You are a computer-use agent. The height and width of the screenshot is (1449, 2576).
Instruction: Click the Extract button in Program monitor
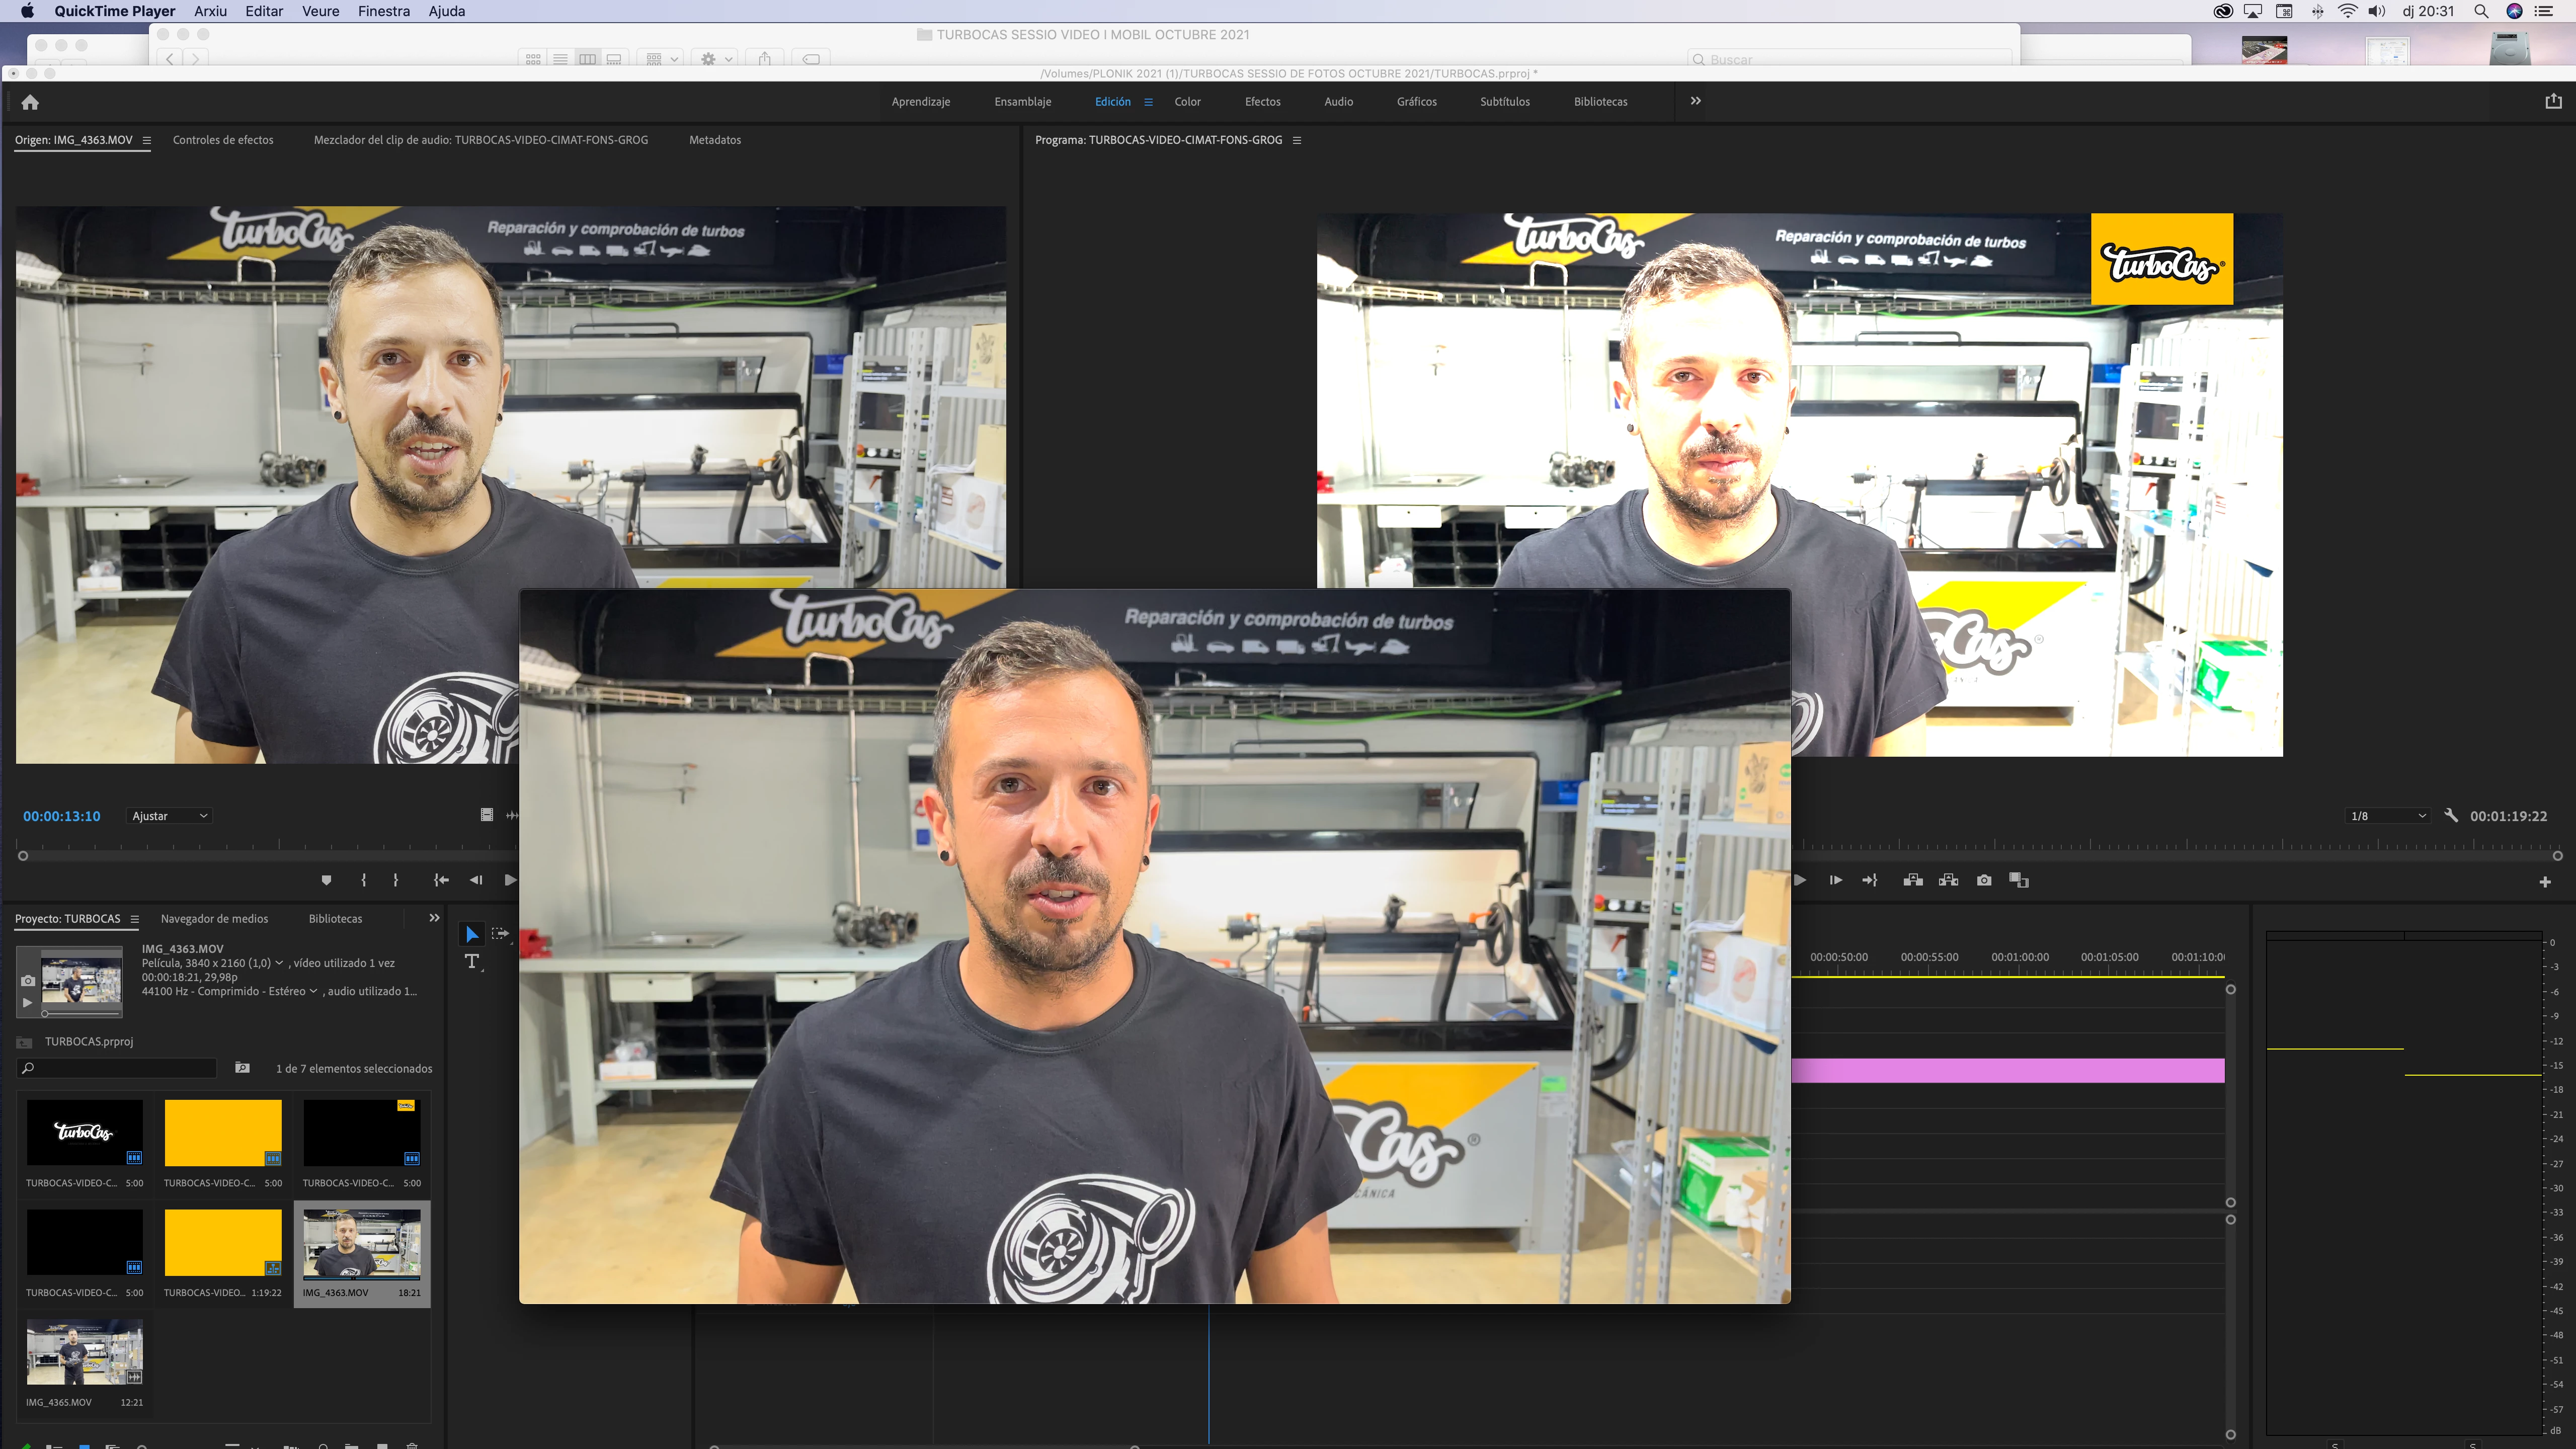click(x=1948, y=880)
